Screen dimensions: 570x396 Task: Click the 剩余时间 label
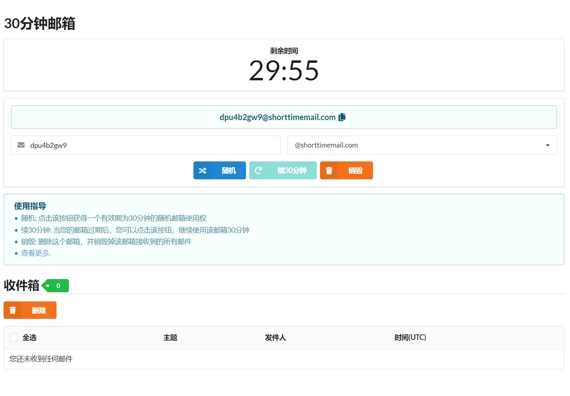tap(284, 51)
